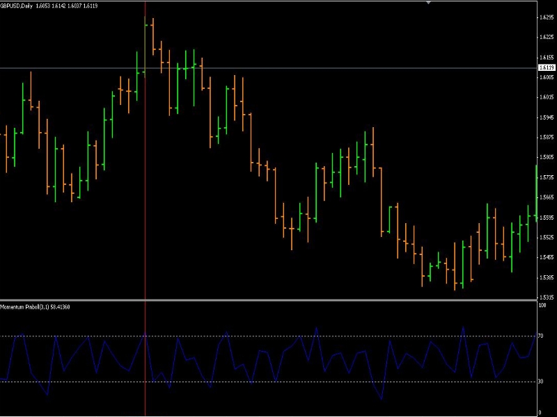Click the 1.6085 price scale label

547,78
